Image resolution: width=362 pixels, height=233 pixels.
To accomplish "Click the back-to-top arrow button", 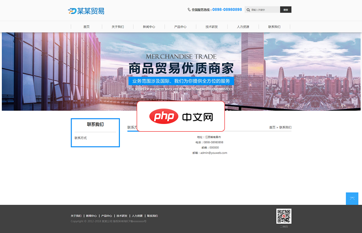I will (x=352, y=199).
